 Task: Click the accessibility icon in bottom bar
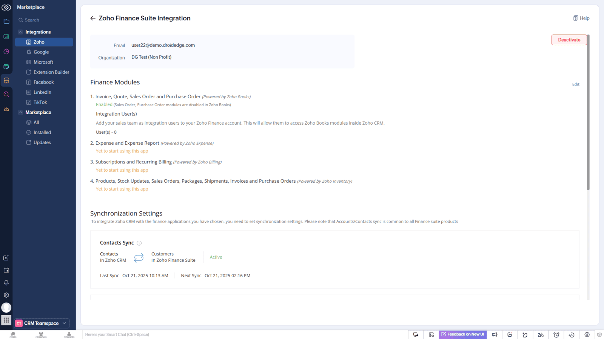pos(587,334)
